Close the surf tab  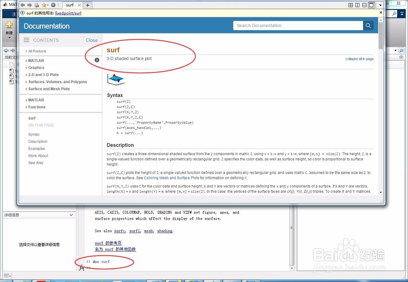click(80, 5)
